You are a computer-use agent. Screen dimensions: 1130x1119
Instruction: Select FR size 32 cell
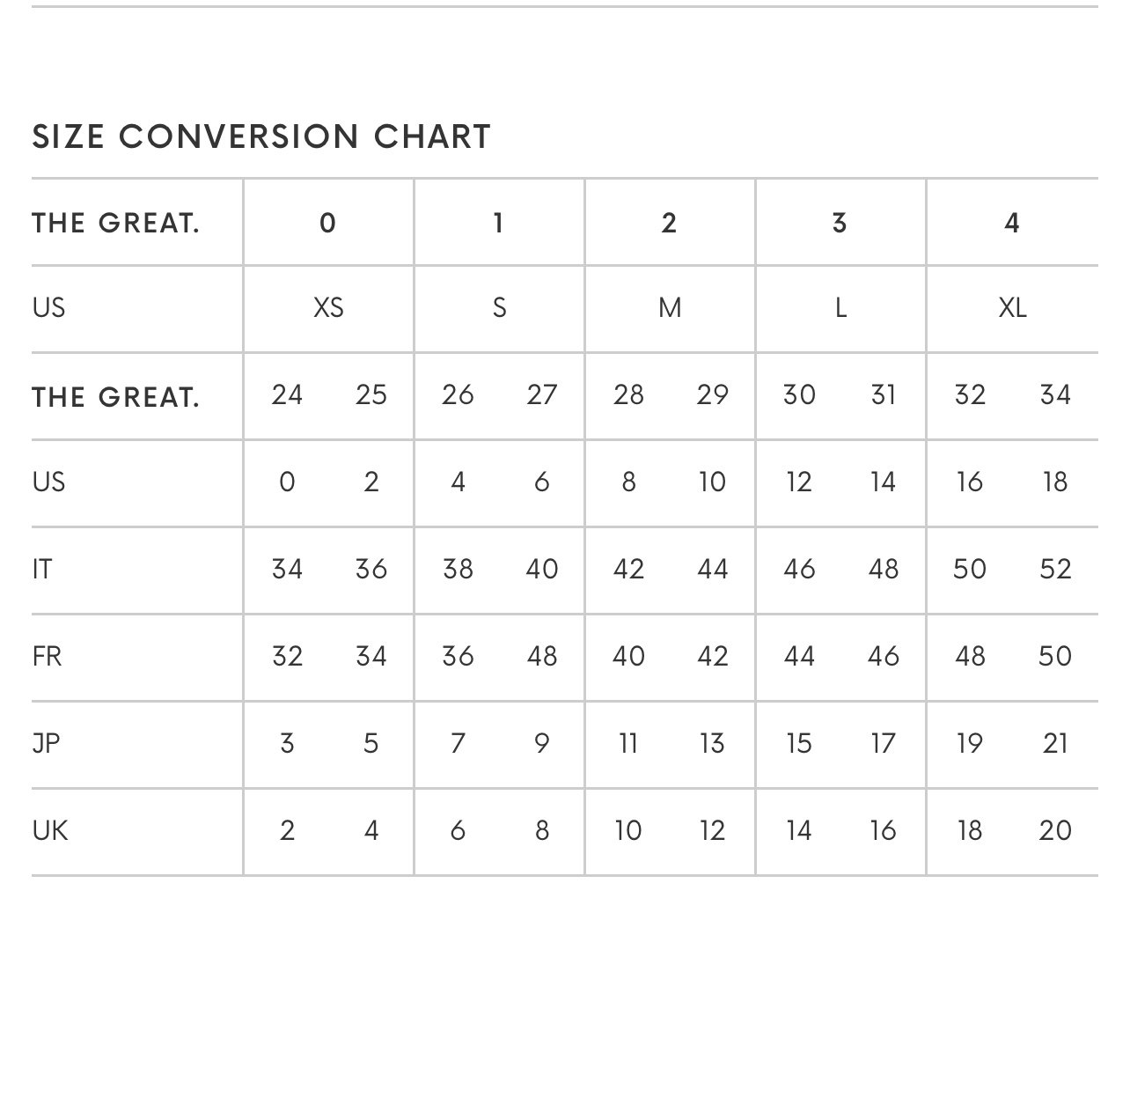click(287, 656)
